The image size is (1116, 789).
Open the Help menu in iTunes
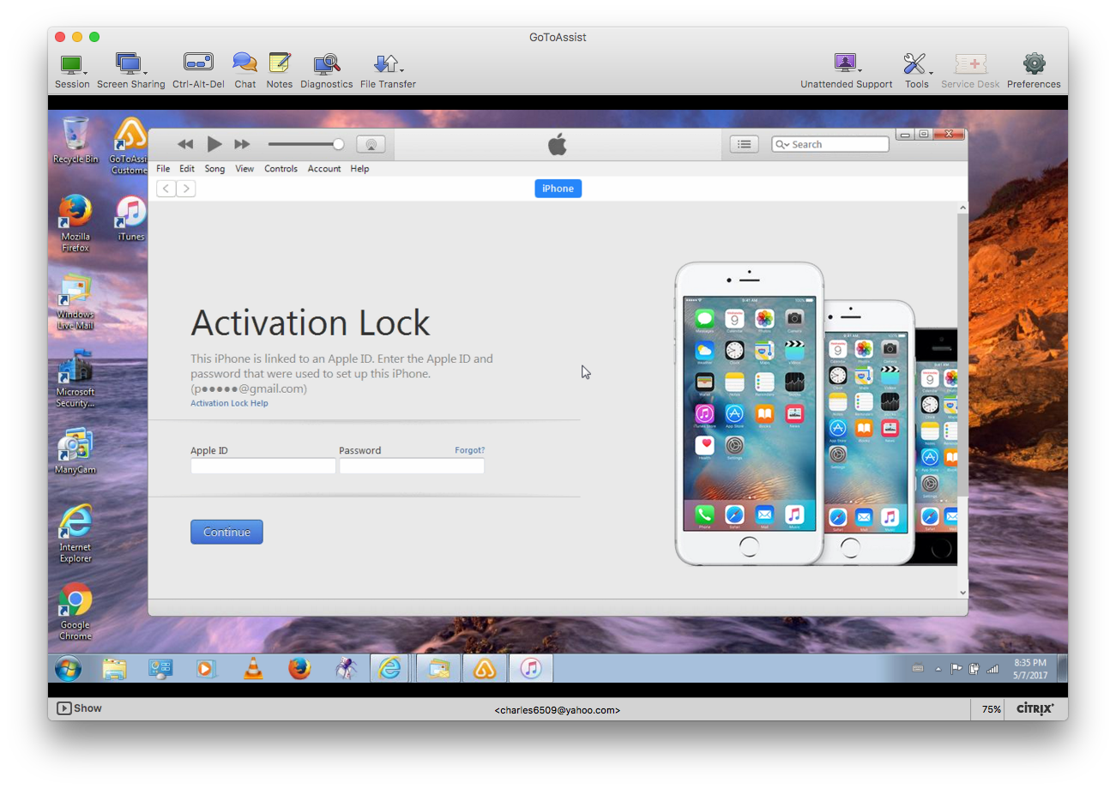coord(359,169)
